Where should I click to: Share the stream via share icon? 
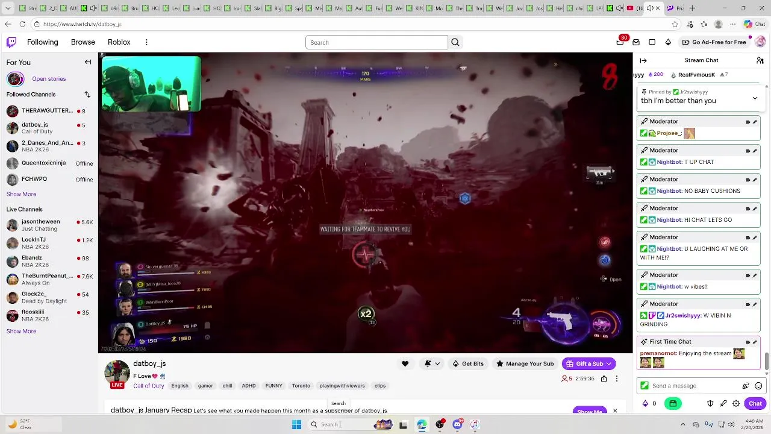[604, 379]
